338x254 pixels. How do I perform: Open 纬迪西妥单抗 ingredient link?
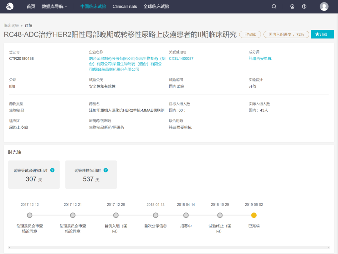(x=260, y=58)
